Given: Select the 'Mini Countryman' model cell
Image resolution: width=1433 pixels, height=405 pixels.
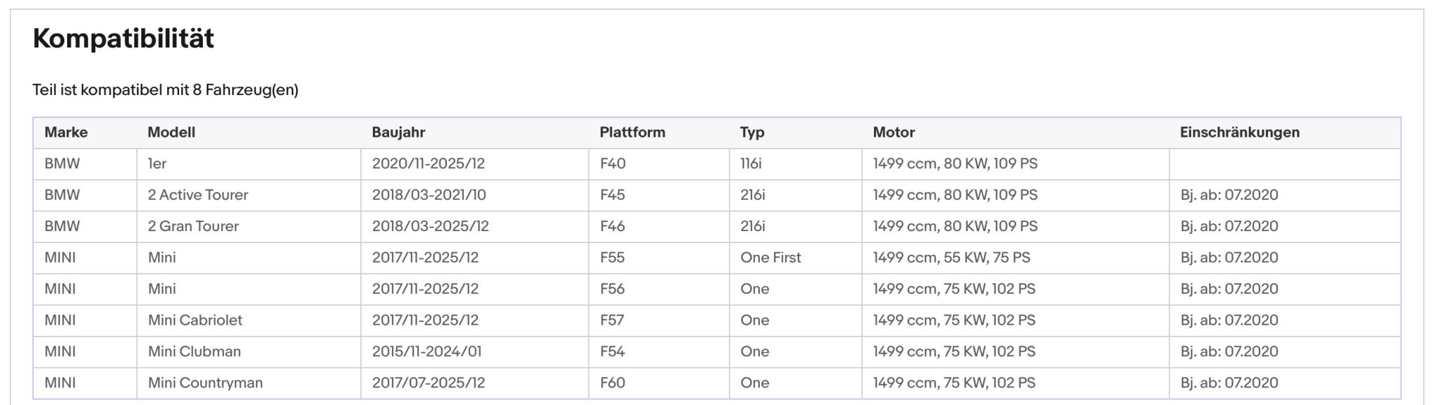Looking at the screenshot, I should (x=248, y=383).
